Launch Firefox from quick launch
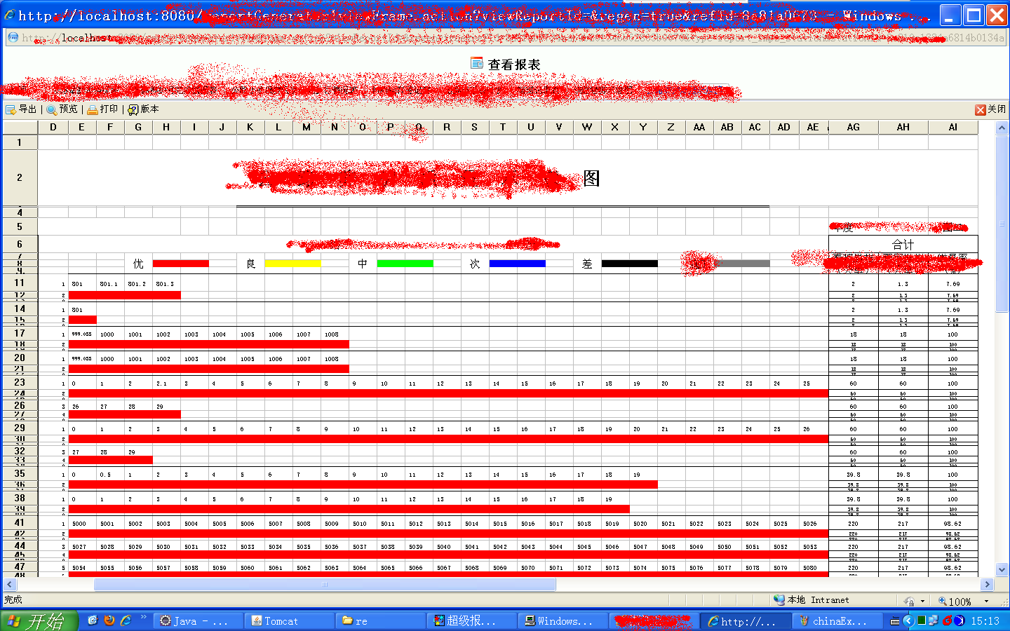This screenshot has width=1010, height=631. (109, 620)
